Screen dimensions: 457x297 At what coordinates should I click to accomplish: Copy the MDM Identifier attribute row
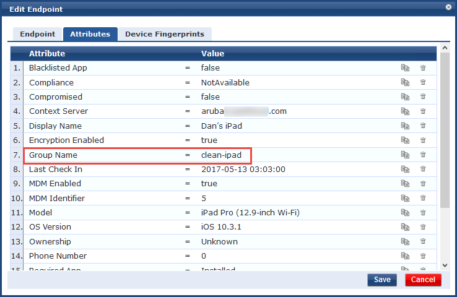tap(405, 198)
